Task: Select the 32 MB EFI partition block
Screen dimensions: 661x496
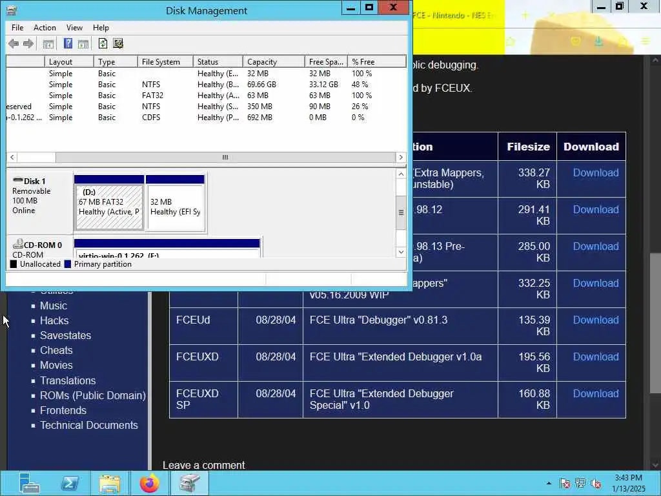Action: 176,202
